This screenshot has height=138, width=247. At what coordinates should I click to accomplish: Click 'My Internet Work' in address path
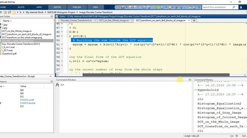[x=34, y=12]
